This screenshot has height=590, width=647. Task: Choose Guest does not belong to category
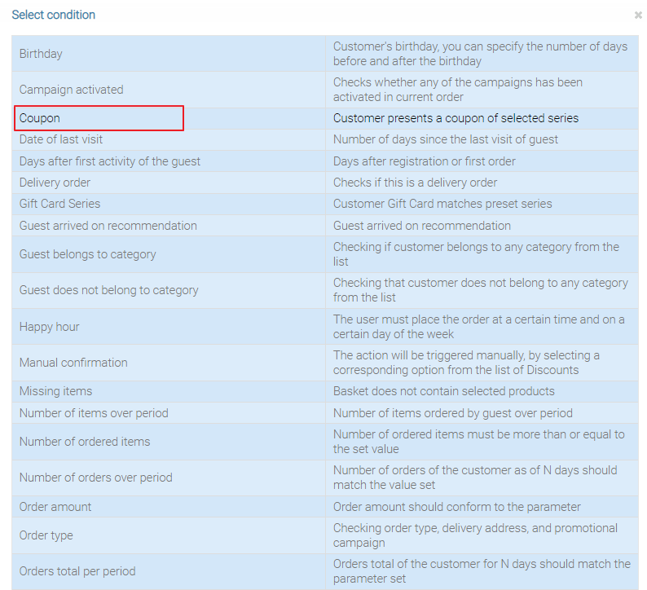[108, 290]
